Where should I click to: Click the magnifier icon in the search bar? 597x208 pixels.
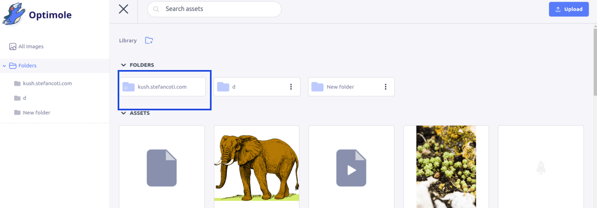point(156,9)
